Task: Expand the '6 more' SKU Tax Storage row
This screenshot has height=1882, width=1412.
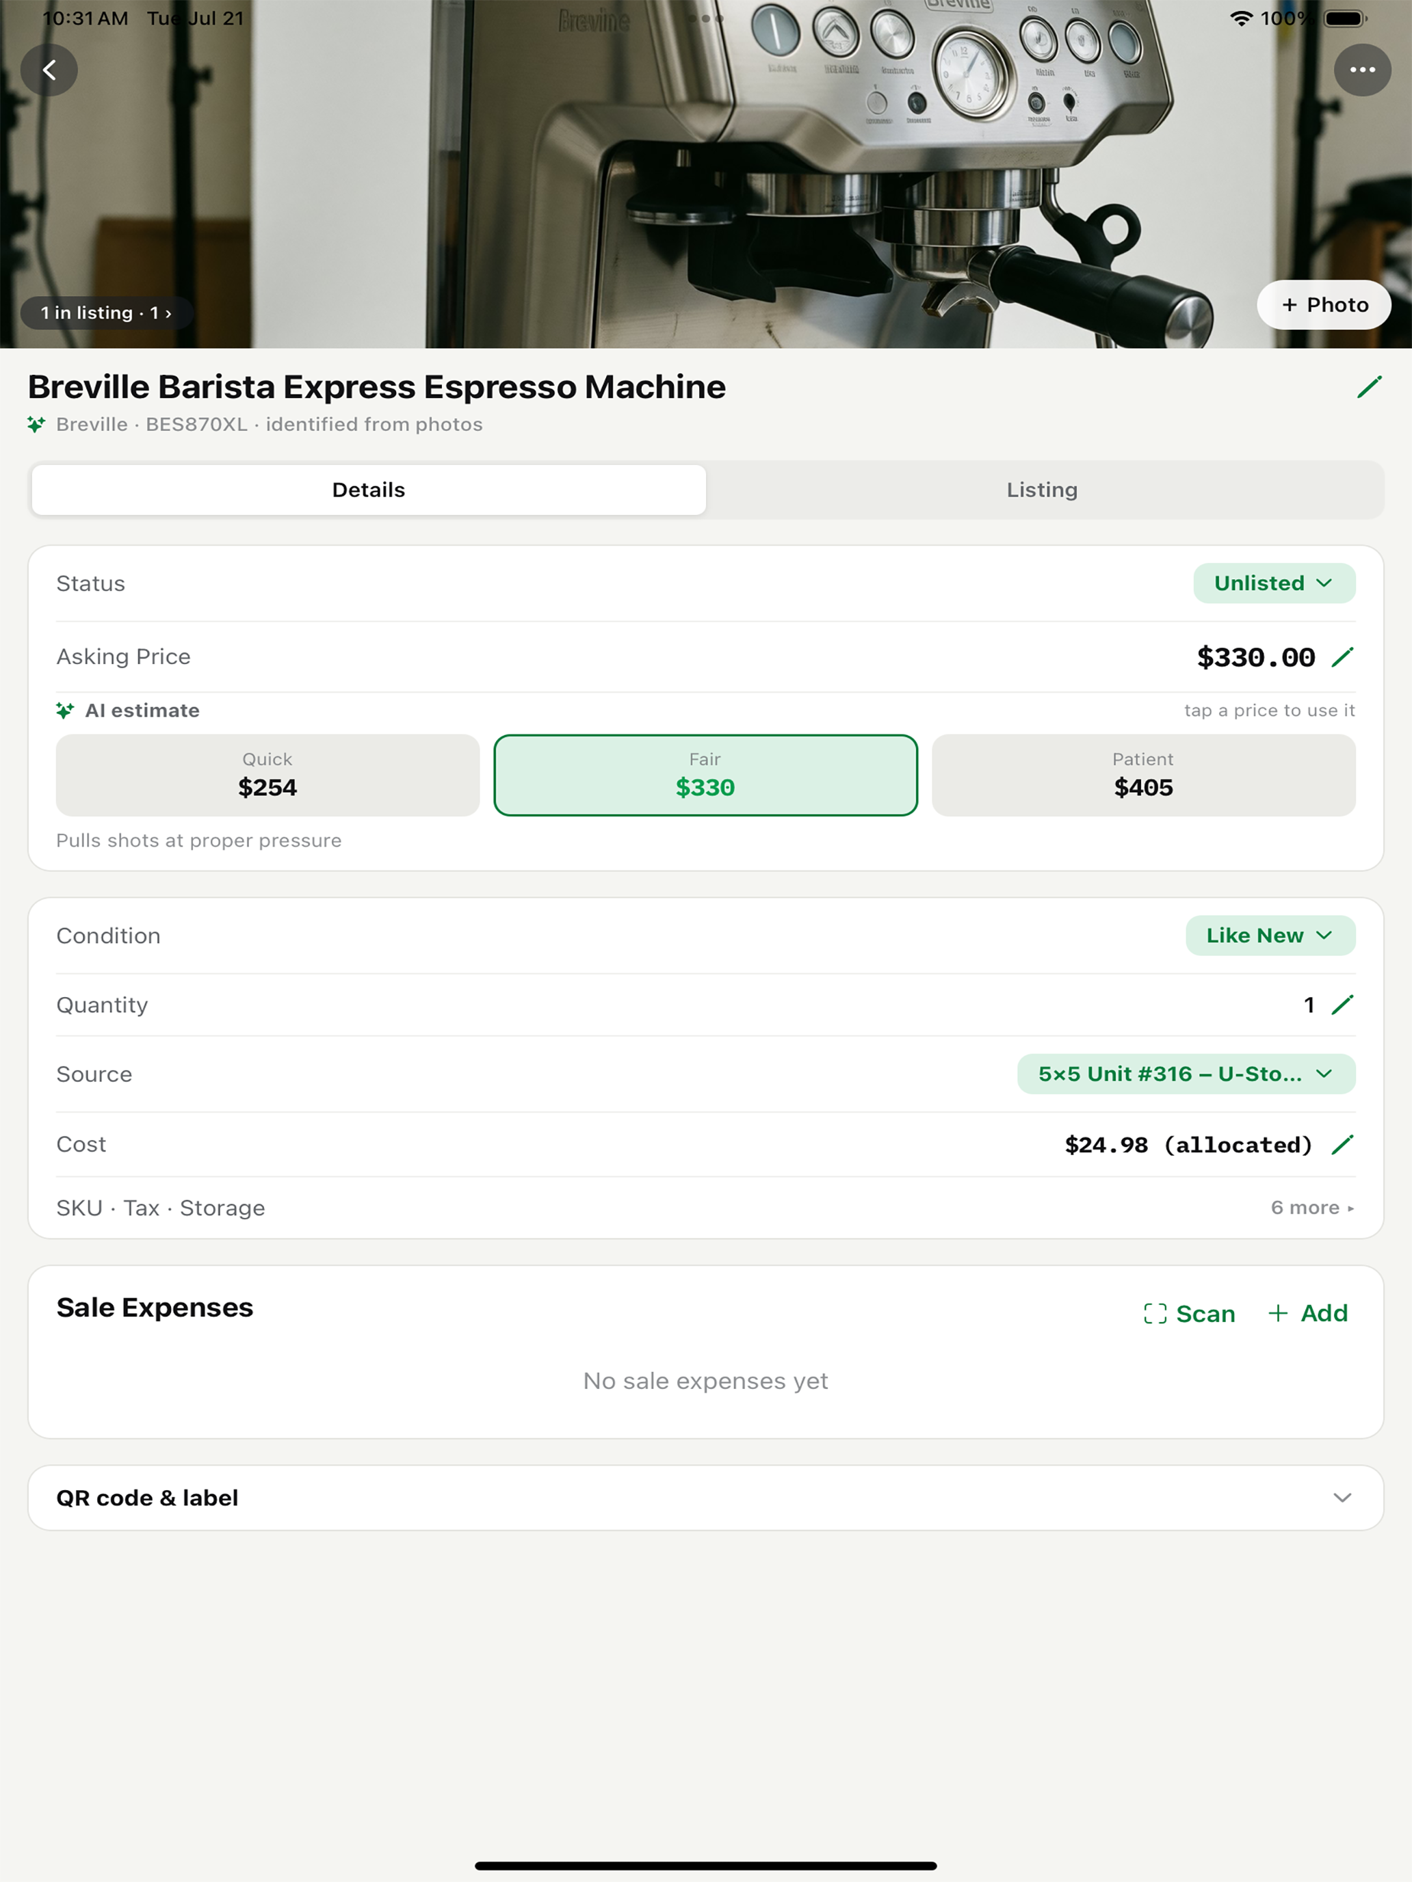Action: (705, 1208)
